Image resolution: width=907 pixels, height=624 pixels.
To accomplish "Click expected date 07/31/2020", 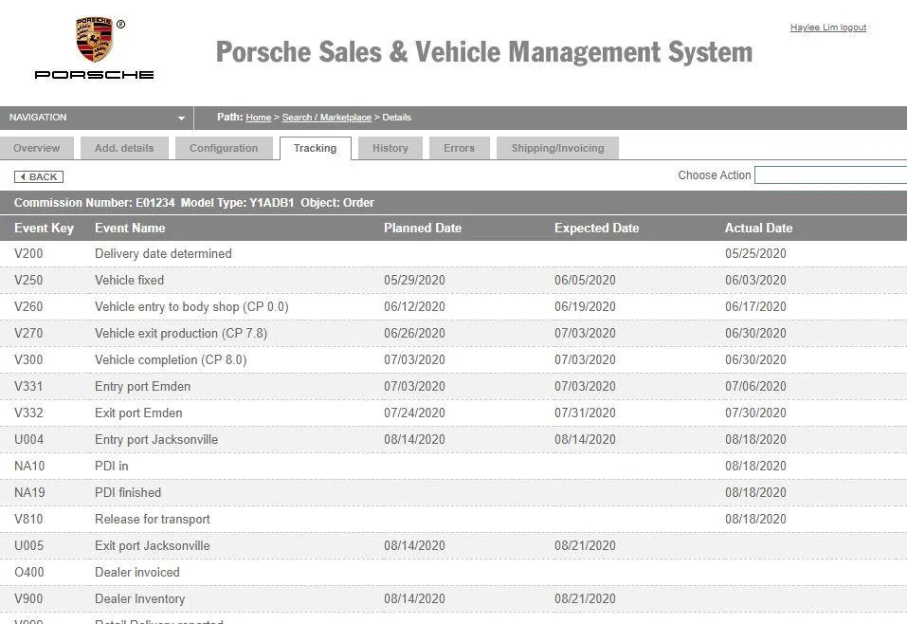I will pos(585,413).
